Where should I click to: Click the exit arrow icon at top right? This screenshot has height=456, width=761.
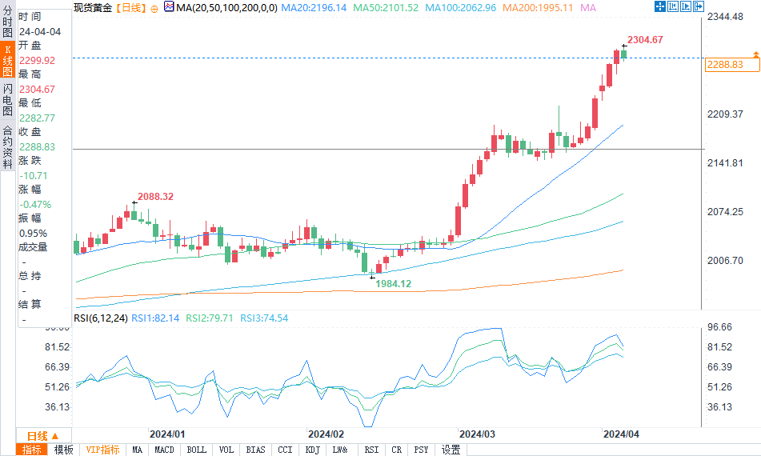coord(697,6)
